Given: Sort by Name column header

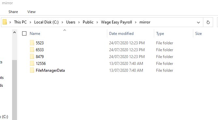Looking at the screenshot, I should pos(35,34).
